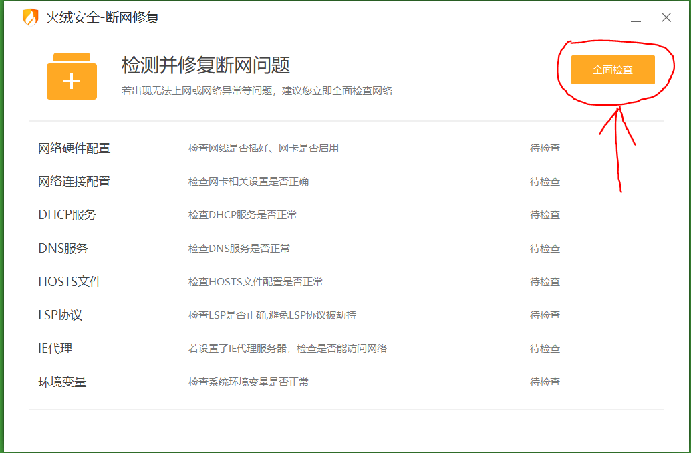Select the DHCP服务 row label
Screen dimensions: 691x453
click(x=67, y=215)
